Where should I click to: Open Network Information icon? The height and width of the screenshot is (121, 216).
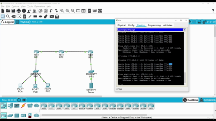[x=24, y=11]
